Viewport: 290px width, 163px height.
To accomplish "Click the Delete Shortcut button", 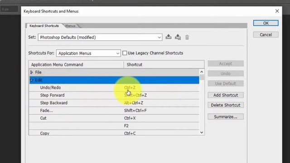I will (226, 105).
